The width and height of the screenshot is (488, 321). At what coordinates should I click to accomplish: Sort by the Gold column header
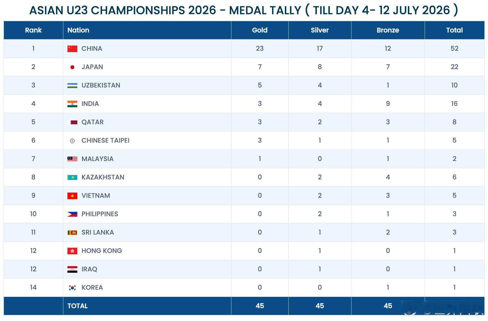[260, 30]
